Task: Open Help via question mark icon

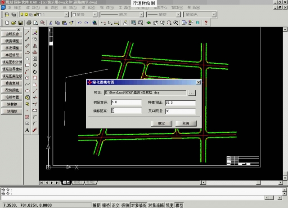Action: click(x=205, y=22)
